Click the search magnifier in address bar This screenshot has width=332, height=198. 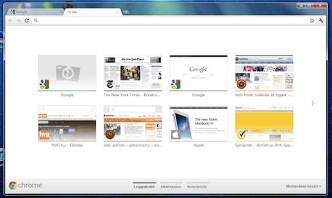[x=36, y=20]
